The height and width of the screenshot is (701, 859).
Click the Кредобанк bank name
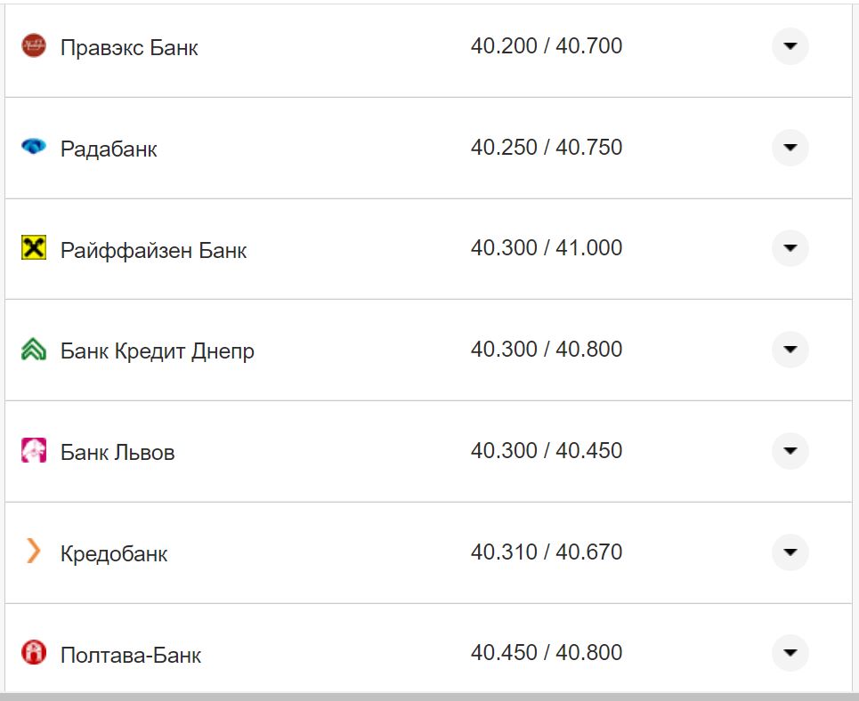114,554
